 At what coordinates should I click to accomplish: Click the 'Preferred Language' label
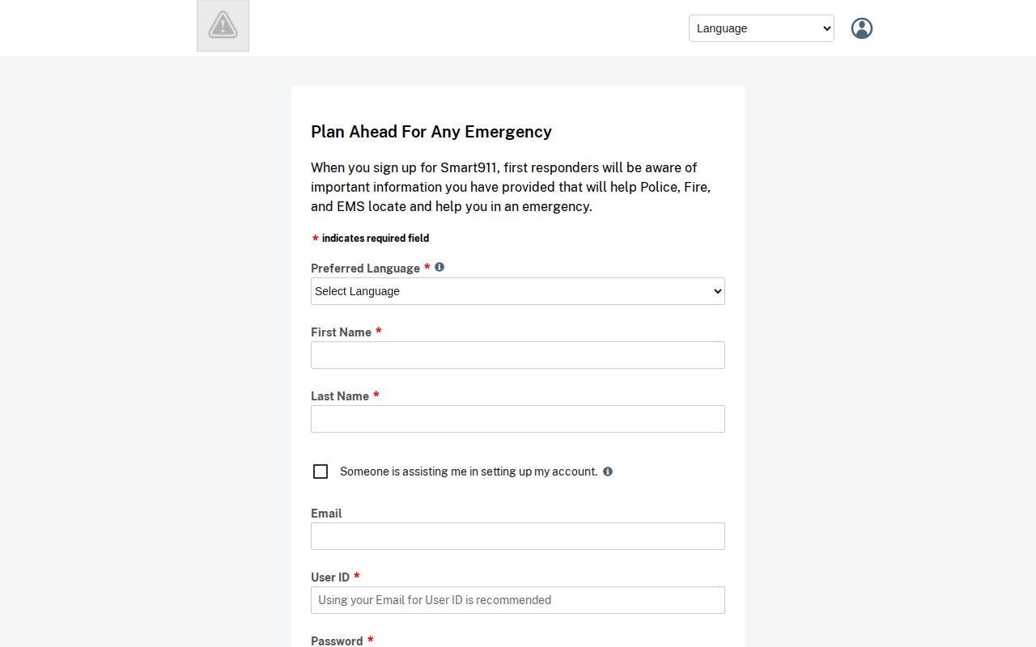pos(365,269)
